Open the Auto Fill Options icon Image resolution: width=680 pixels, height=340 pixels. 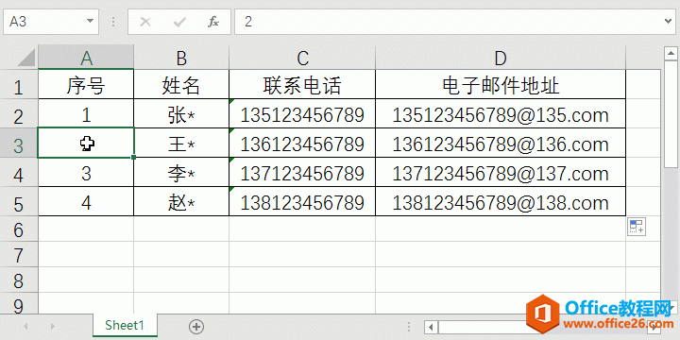[x=637, y=227]
